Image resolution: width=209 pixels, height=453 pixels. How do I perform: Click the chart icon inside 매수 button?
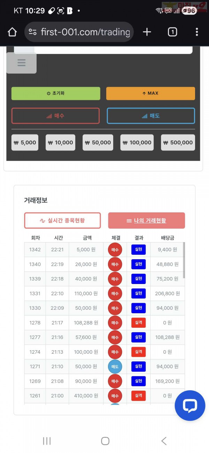coord(49,116)
